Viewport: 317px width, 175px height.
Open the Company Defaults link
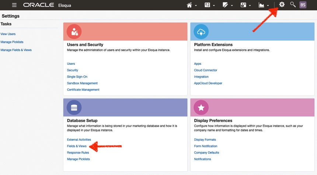pos(206,153)
